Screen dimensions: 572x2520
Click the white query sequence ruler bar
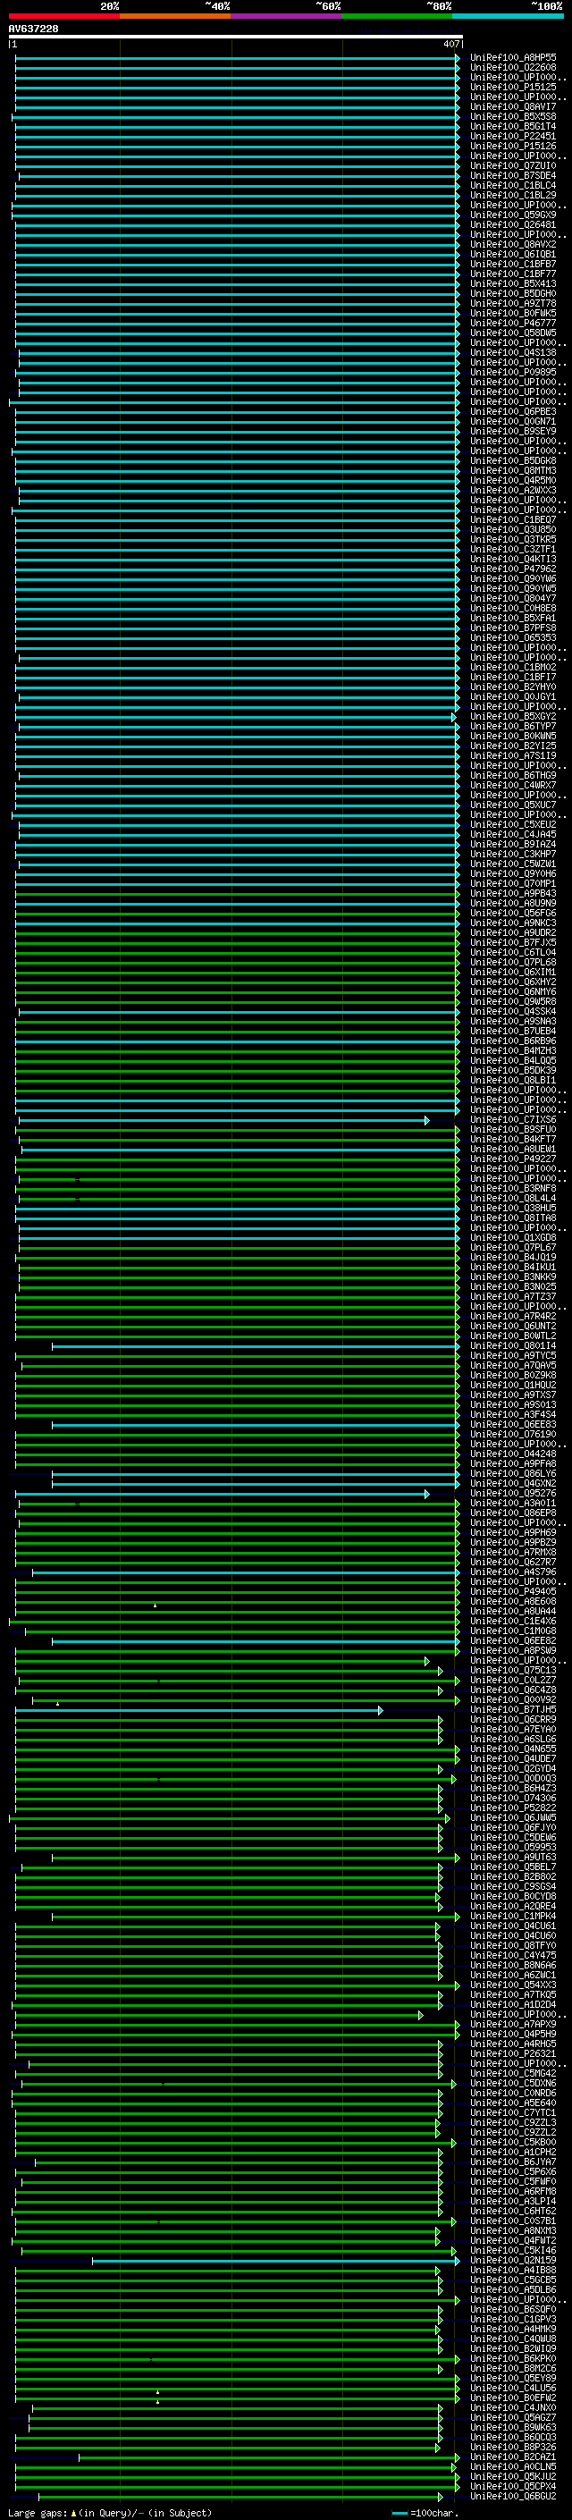tap(235, 38)
